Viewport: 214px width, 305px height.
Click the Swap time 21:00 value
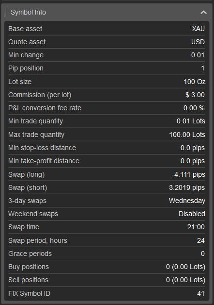coord(196,227)
